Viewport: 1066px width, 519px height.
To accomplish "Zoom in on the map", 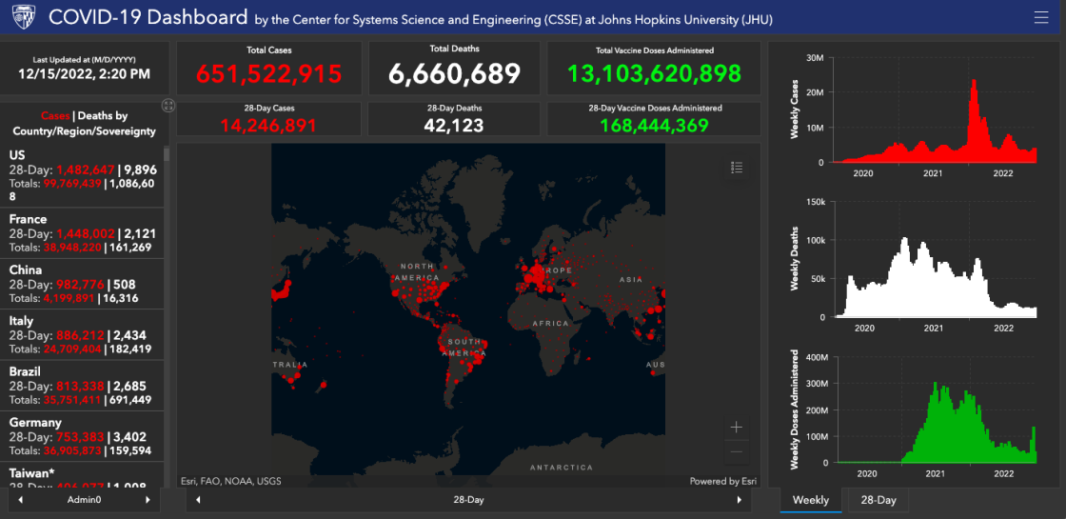I will pyautogui.click(x=736, y=428).
